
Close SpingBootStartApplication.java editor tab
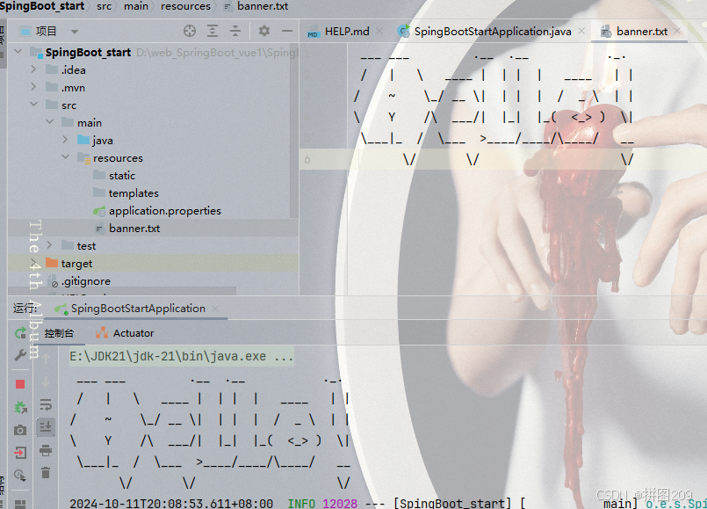point(581,31)
